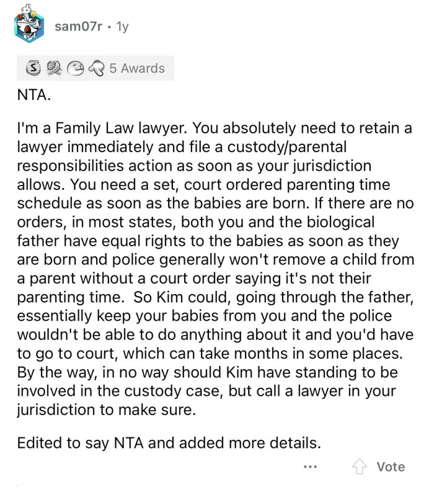Open the sam07r user profile link
This screenshot has width=434, height=487.
click(x=78, y=27)
